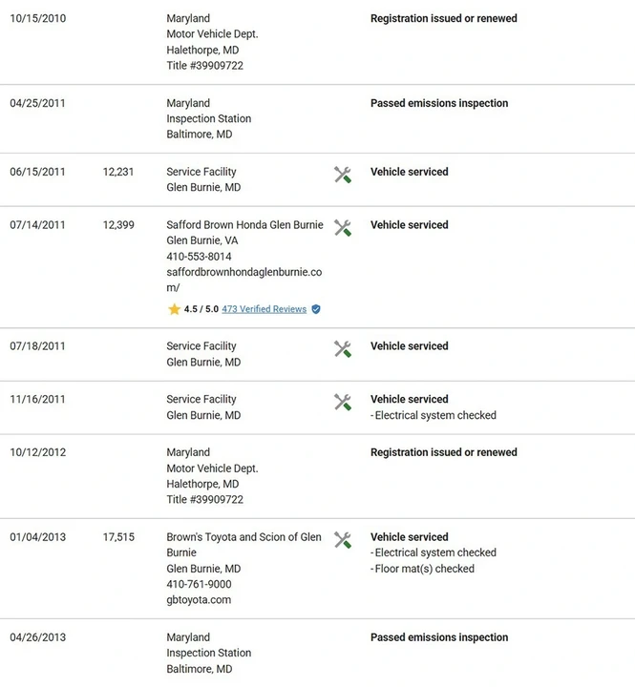The image size is (635, 687).
Task: Open the 473 Verified Reviews link
Action: click(264, 309)
